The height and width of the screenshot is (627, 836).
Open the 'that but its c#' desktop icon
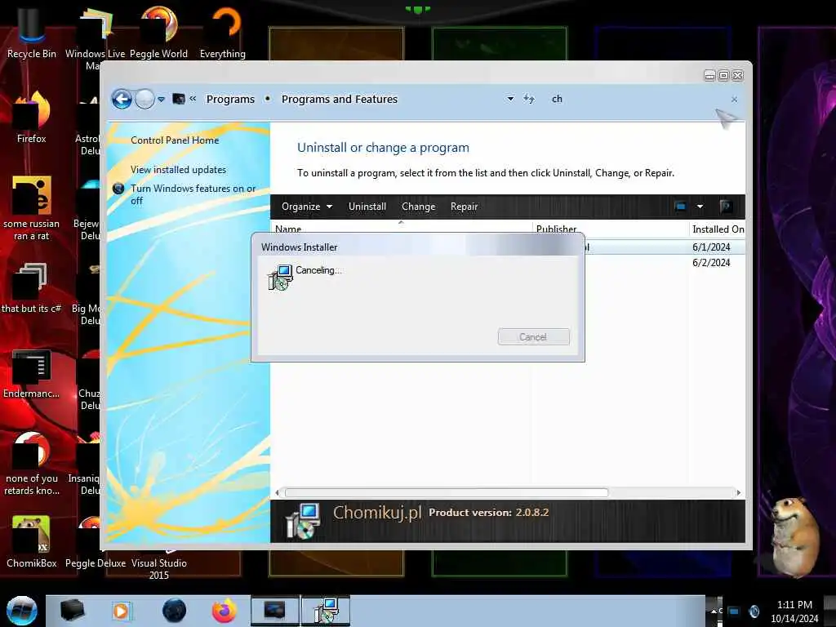click(x=32, y=288)
